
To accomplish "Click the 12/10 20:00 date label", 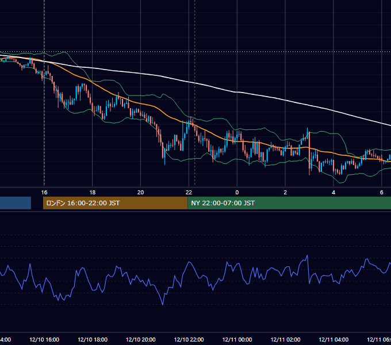I will click(x=141, y=339).
